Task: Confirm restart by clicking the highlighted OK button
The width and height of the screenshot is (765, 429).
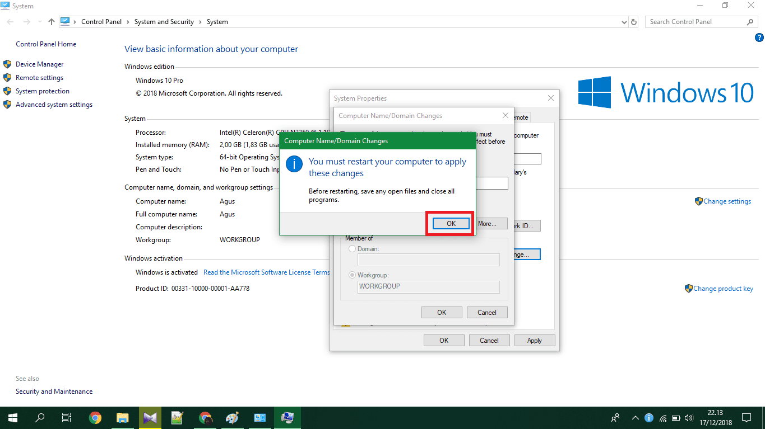Action: (450, 223)
